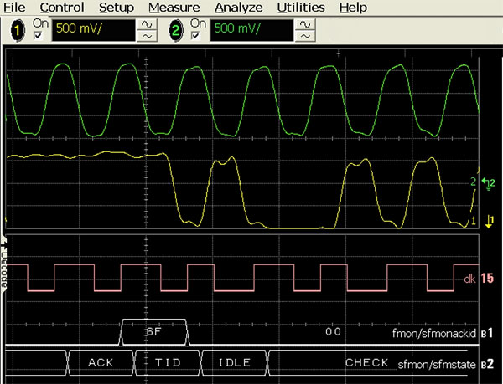Click channel 1 vertical scale field
This screenshot has width=503, height=384.
93,30
